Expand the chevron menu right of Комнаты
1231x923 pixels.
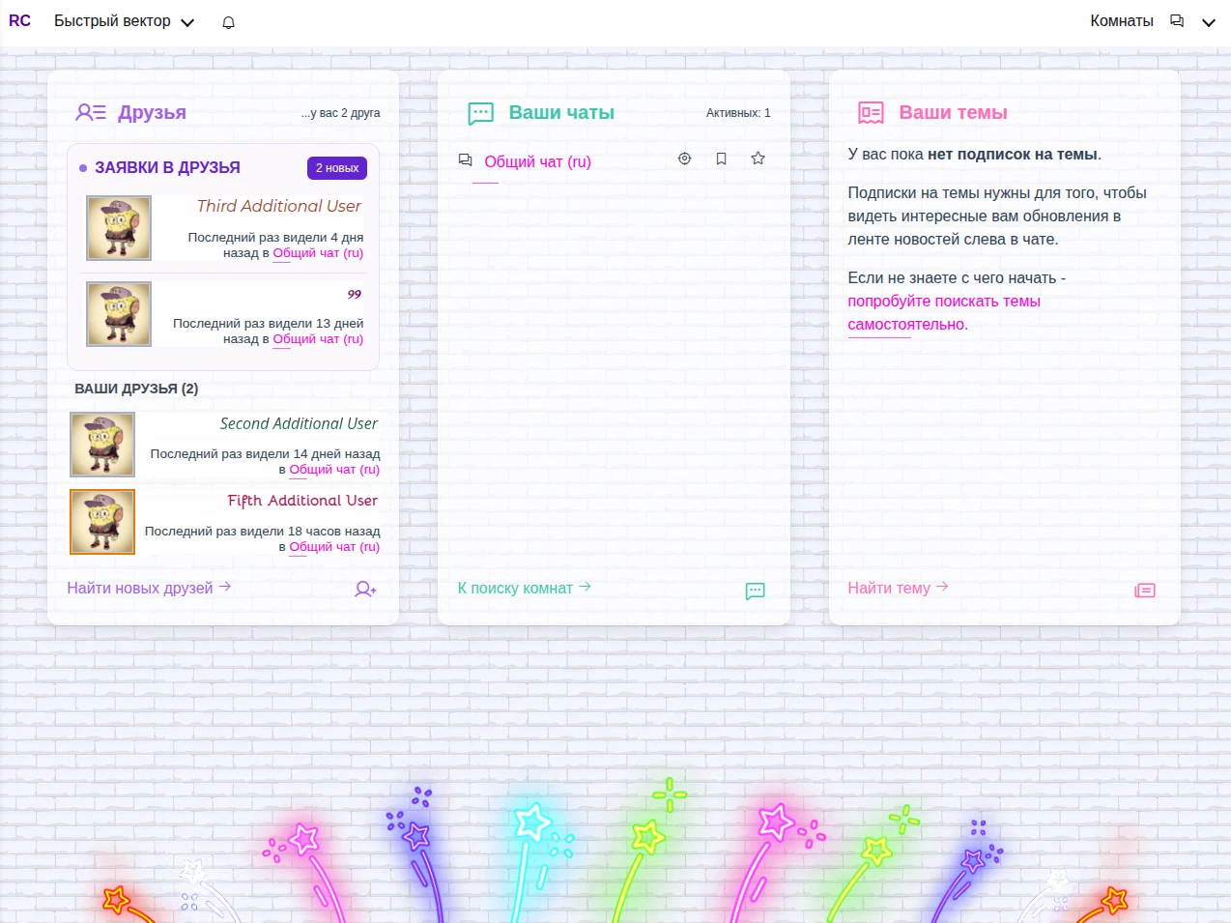[x=1208, y=22]
